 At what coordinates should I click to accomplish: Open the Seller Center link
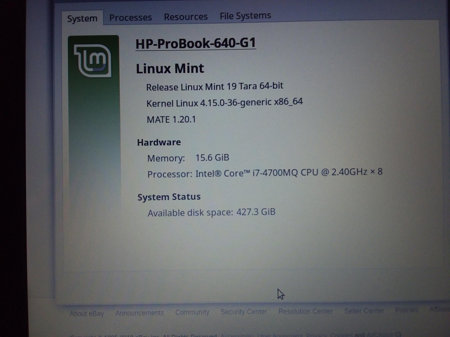[x=364, y=311]
